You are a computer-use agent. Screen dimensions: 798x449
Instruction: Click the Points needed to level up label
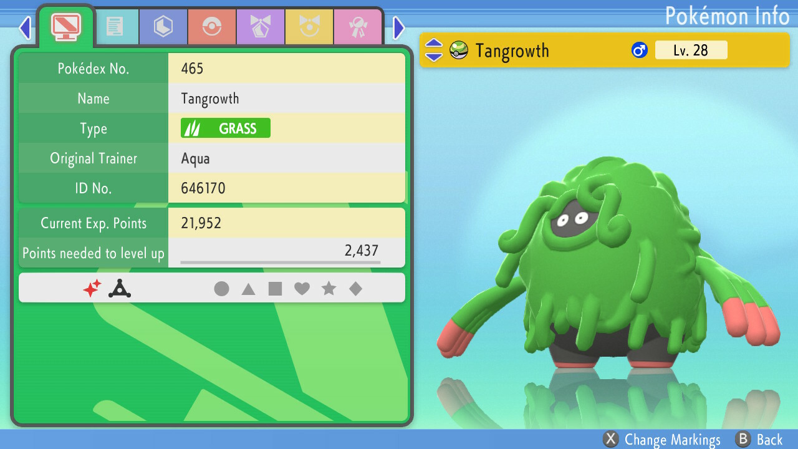(94, 253)
